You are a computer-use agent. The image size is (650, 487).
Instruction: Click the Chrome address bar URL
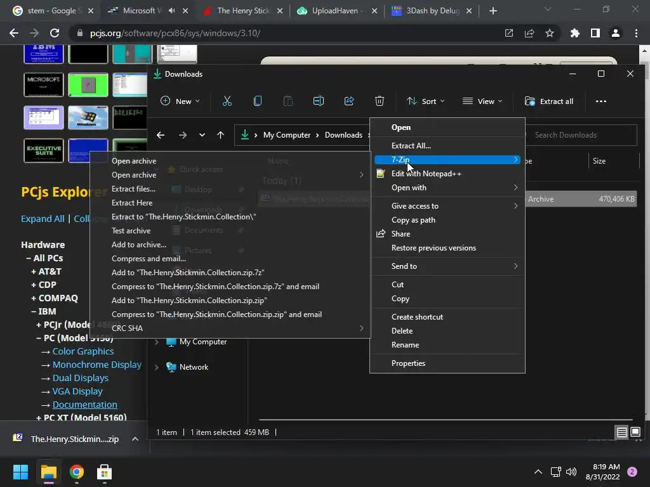175,33
